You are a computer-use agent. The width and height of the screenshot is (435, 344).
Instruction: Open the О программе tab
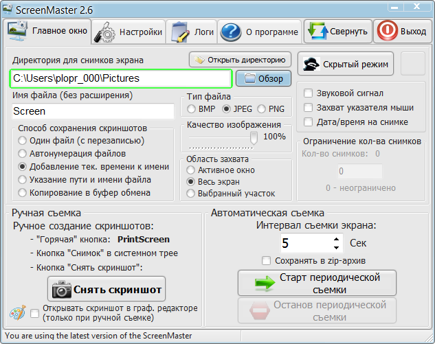[260, 32]
